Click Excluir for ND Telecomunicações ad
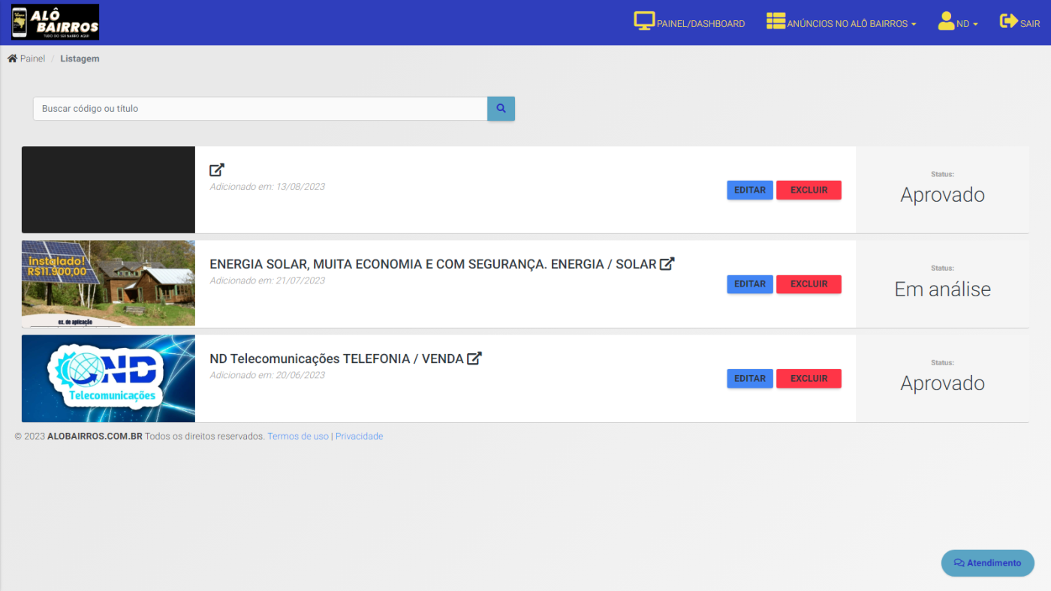This screenshot has width=1051, height=591. point(809,379)
